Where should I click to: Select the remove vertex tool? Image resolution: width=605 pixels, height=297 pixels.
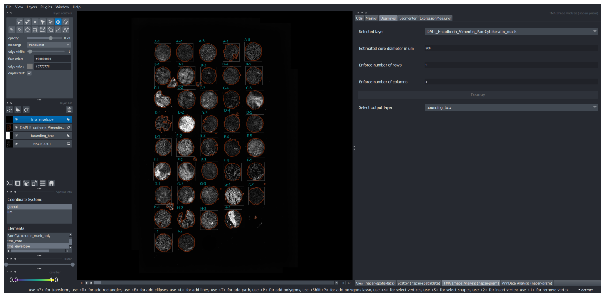20,22
